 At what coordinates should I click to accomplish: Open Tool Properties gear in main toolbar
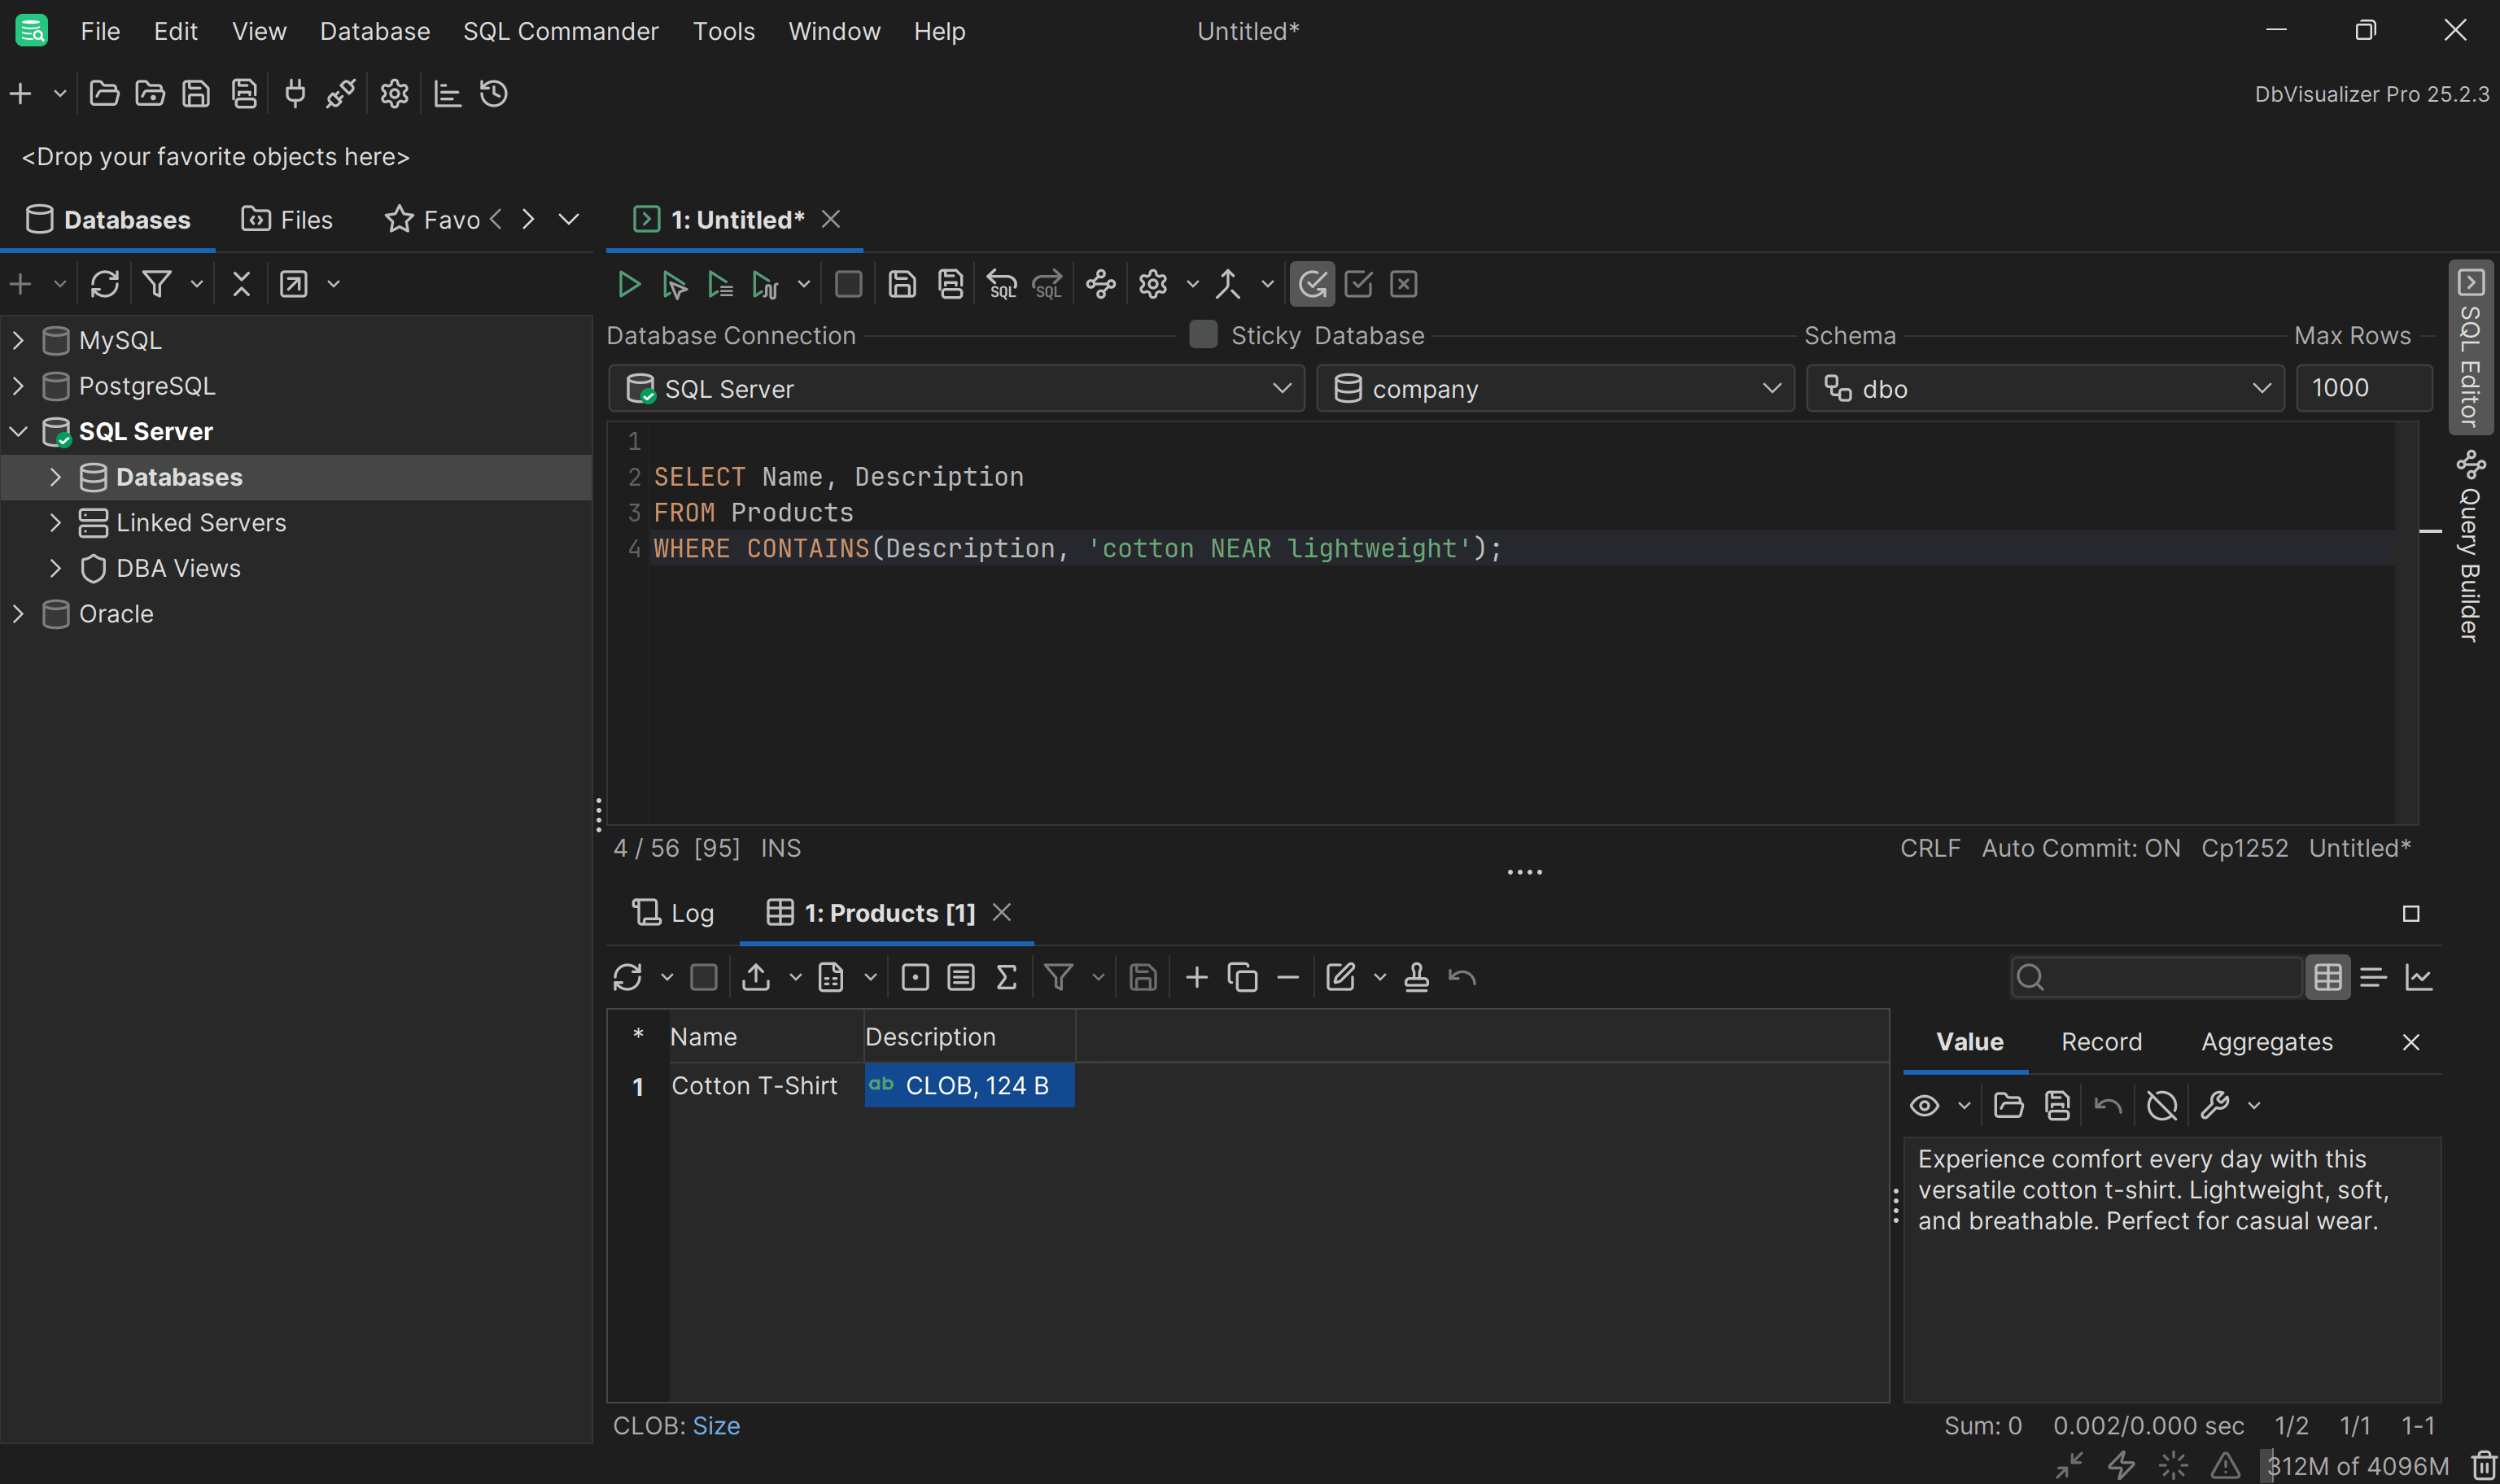[394, 94]
